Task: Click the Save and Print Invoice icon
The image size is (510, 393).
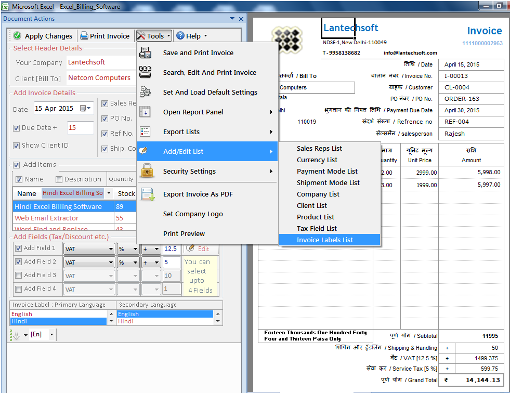Action: point(145,53)
